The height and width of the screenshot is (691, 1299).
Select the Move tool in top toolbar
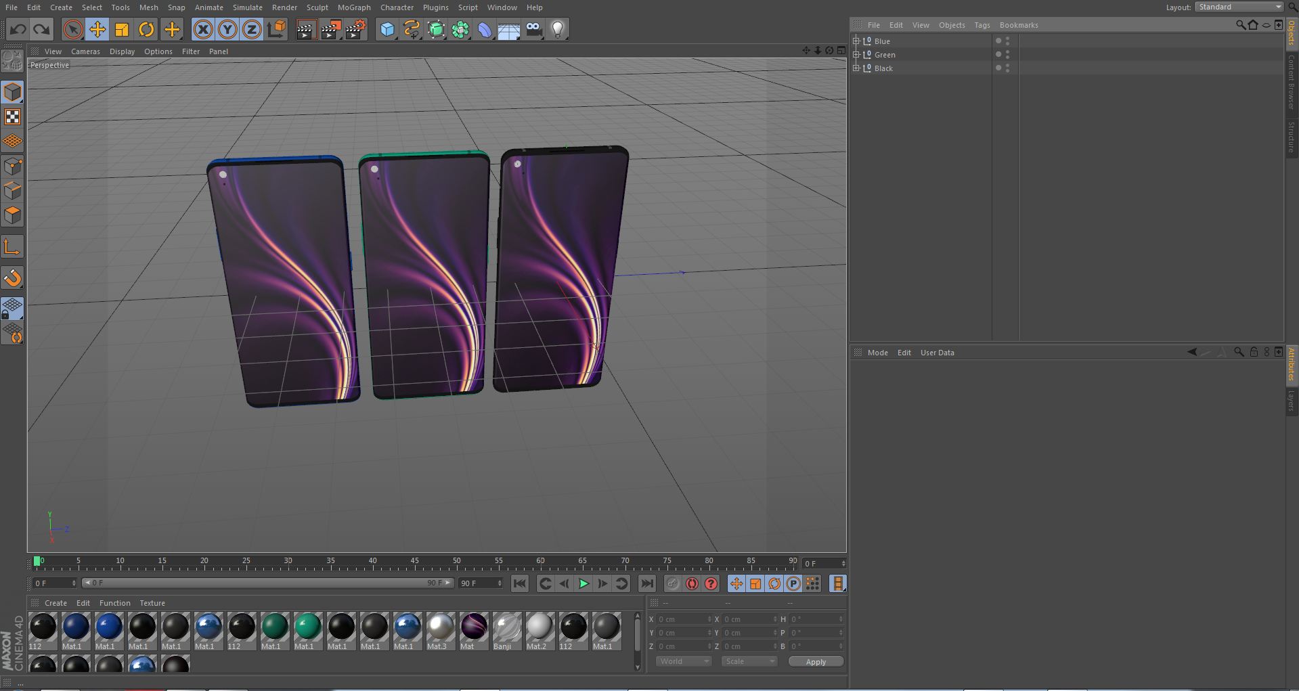[x=97, y=29]
